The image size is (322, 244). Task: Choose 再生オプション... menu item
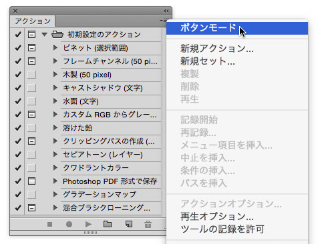[237, 216]
